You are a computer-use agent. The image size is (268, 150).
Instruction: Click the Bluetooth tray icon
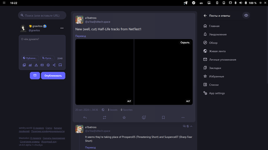tap(235, 3)
